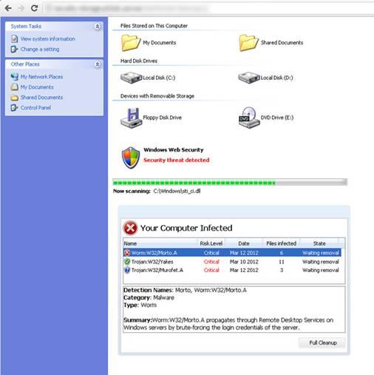
Task: Go back with the browser back arrow
Action: coord(8,8)
